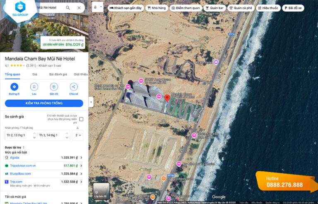Clear the search with the X icon
The image size is (318, 204).
[79, 8]
